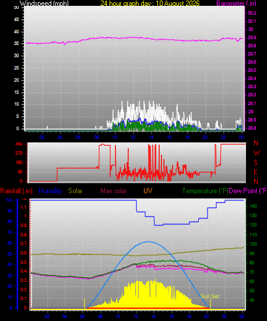The height and width of the screenshot is (321, 267).
Task: Select the 'Max solar' legend label
Action: point(114,191)
